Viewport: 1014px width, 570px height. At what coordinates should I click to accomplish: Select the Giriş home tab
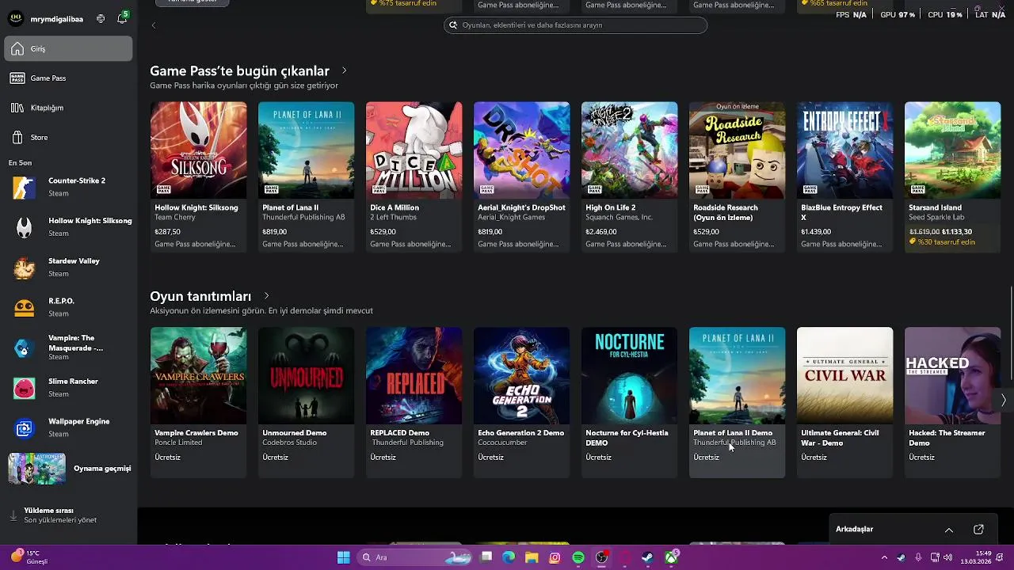pos(69,49)
